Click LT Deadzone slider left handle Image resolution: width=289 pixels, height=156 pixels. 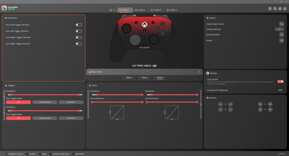[x=12, y=95]
